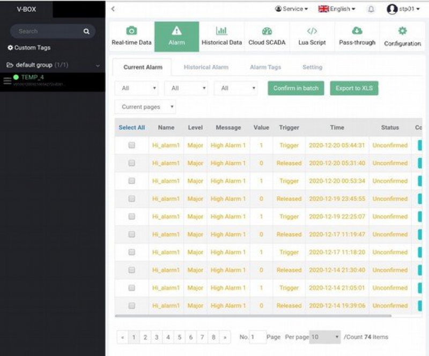Open the Current pages dropdown
Viewport: 429px width, 356px height.
tap(145, 107)
